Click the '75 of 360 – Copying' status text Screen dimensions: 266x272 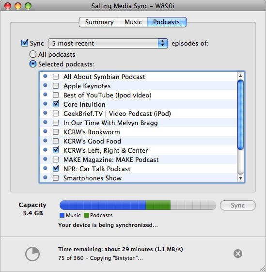click(101, 258)
